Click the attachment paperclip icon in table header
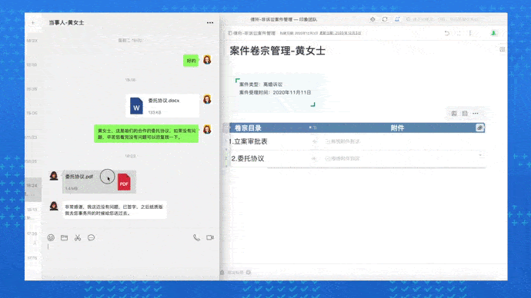This screenshot has width=531, height=298. pos(480,127)
